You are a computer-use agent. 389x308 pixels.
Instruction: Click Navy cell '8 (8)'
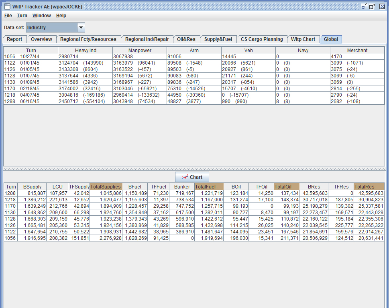pos(303,101)
